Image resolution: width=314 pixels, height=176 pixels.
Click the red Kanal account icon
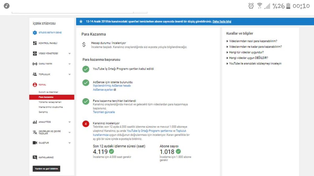35,85
